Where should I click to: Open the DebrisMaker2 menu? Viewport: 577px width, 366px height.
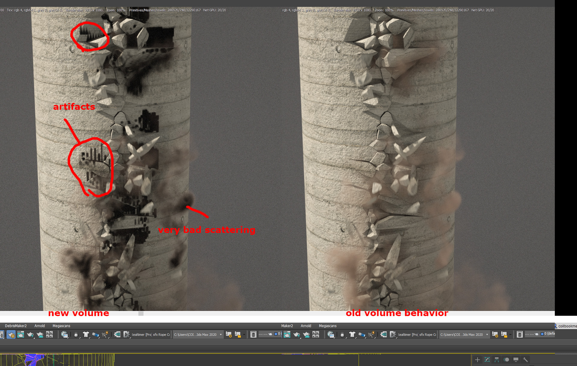[16, 326]
